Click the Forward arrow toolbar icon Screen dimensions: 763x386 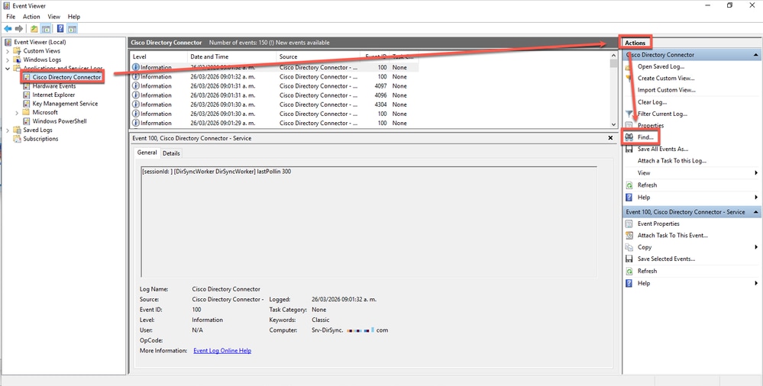pos(19,29)
